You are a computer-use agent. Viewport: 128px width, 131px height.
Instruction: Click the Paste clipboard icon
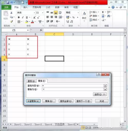(6, 14)
